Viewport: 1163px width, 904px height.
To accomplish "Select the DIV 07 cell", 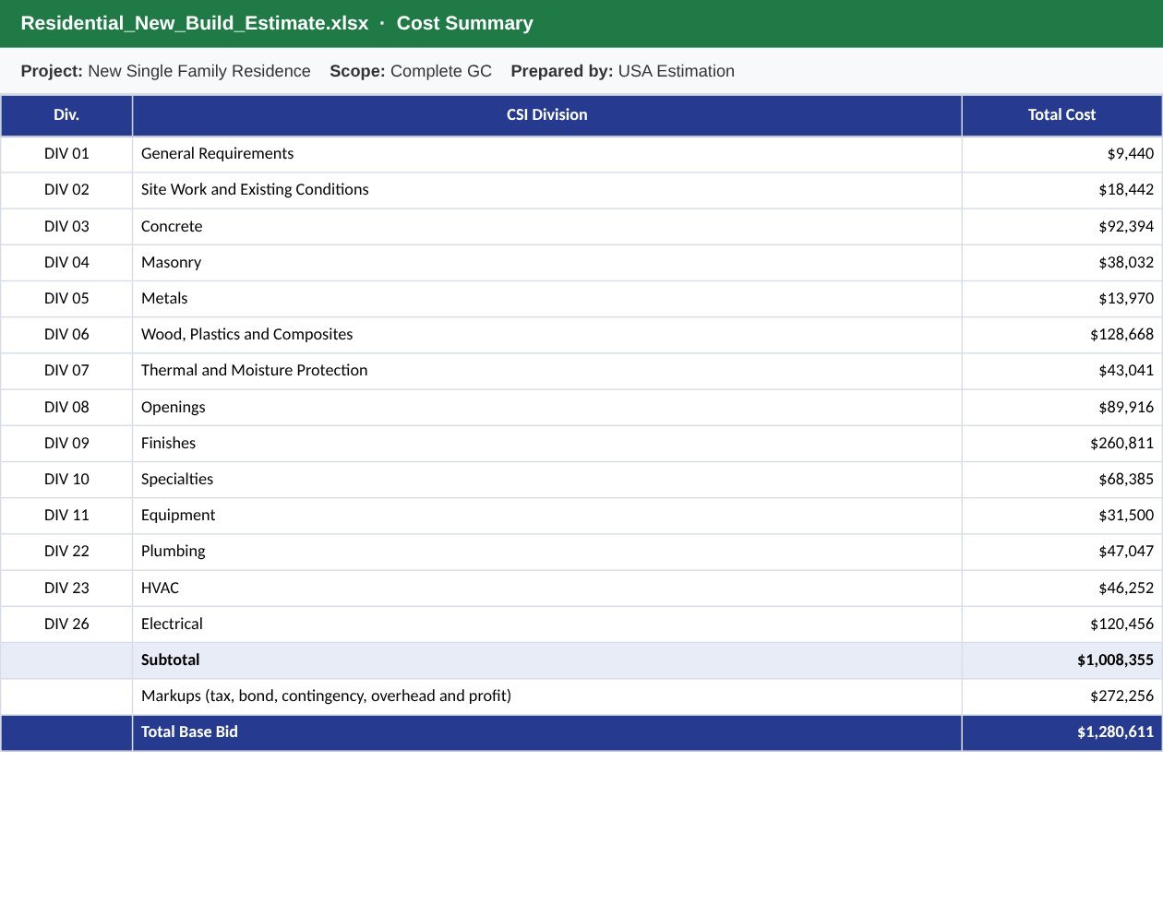I will 66,371.
